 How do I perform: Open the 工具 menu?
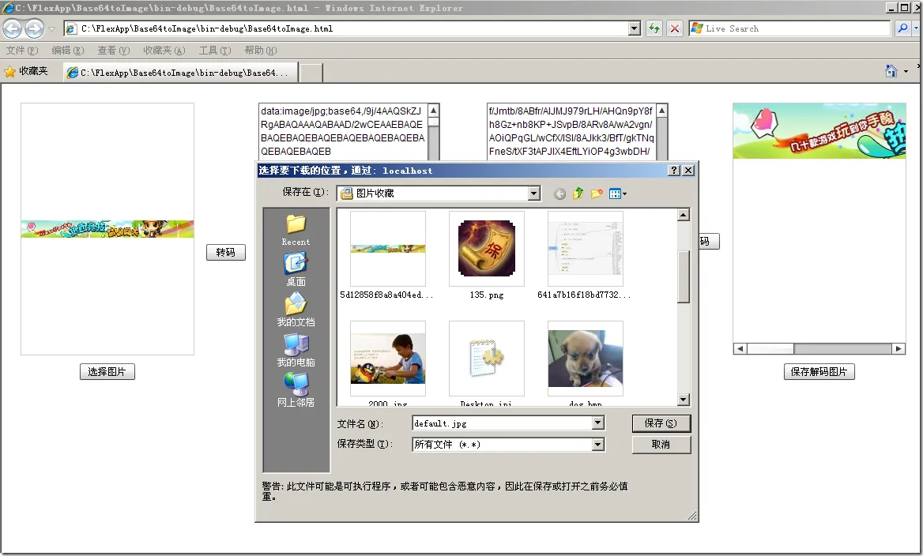(213, 50)
